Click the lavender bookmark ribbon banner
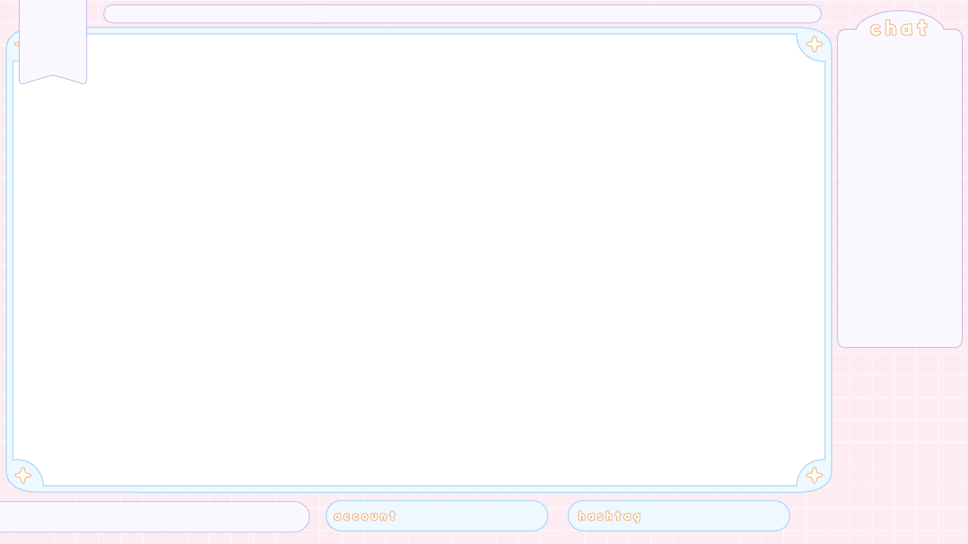Screen dimensions: 968x544 coord(53,38)
